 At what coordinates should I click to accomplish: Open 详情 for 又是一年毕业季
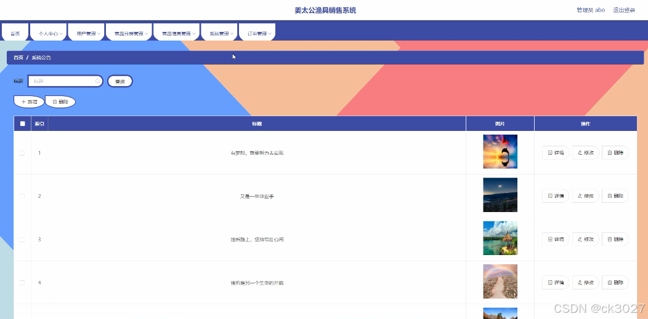click(556, 196)
